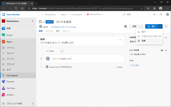Click the コメントを追加します comment field

coord(84,59)
